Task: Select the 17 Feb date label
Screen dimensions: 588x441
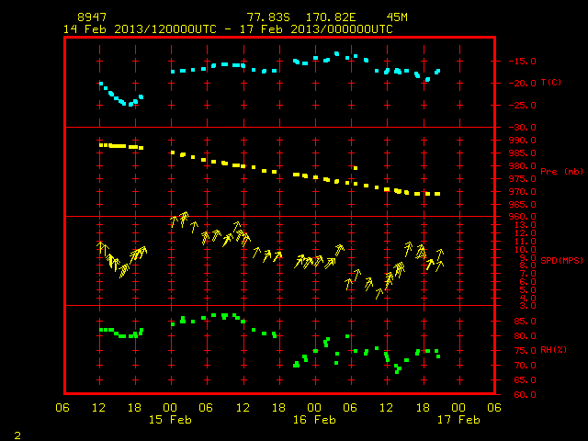Action: 458,420
